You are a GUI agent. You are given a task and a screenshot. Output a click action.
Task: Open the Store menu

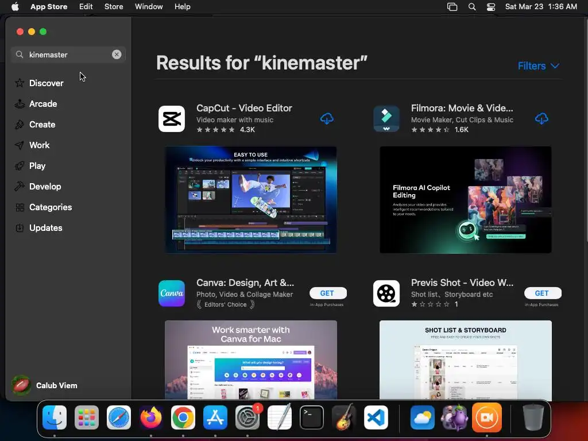click(x=114, y=6)
